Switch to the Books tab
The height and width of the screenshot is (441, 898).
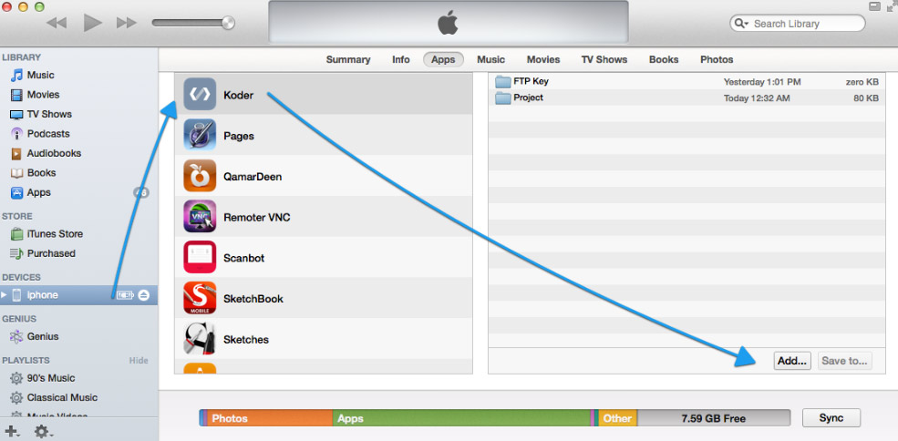(664, 59)
